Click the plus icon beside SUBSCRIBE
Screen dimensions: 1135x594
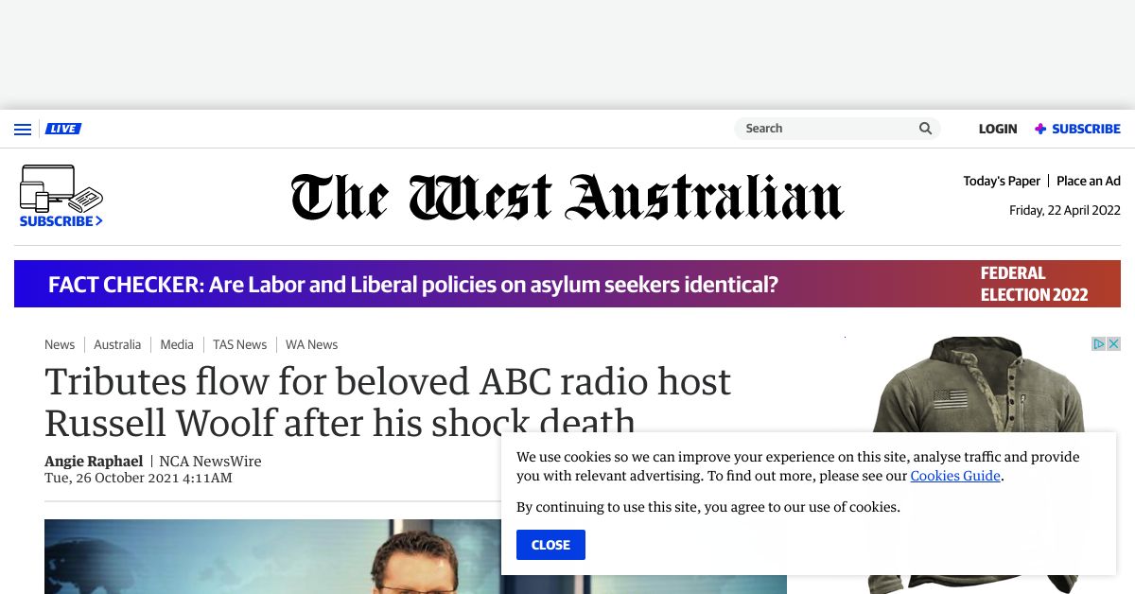(x=1039, y=129)
